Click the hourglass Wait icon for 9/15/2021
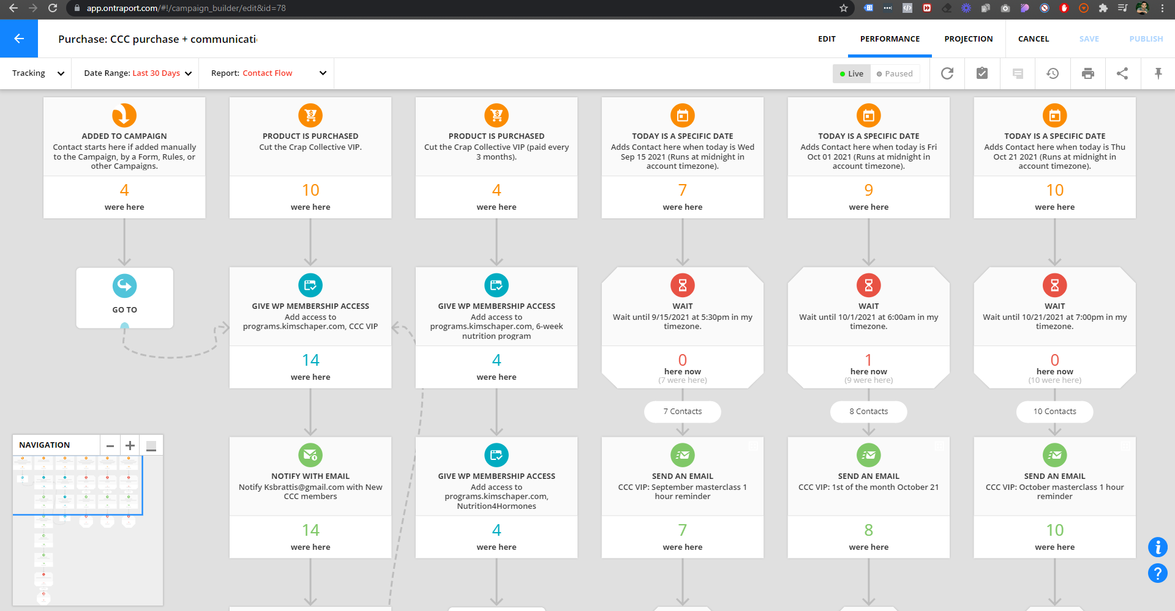 [683, 285]
